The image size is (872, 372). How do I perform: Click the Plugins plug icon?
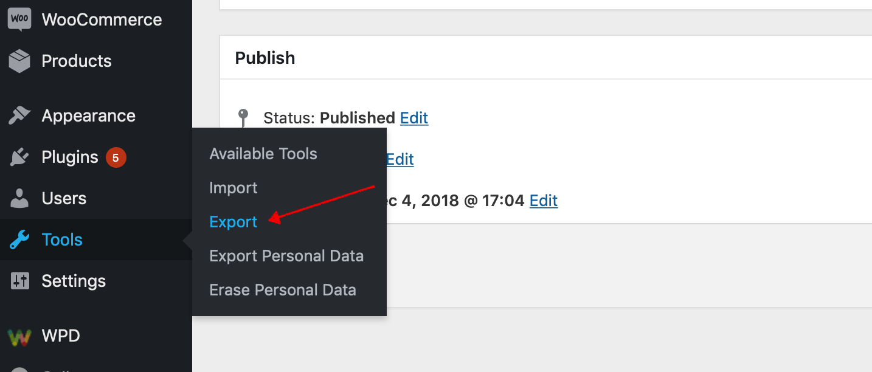19,157
